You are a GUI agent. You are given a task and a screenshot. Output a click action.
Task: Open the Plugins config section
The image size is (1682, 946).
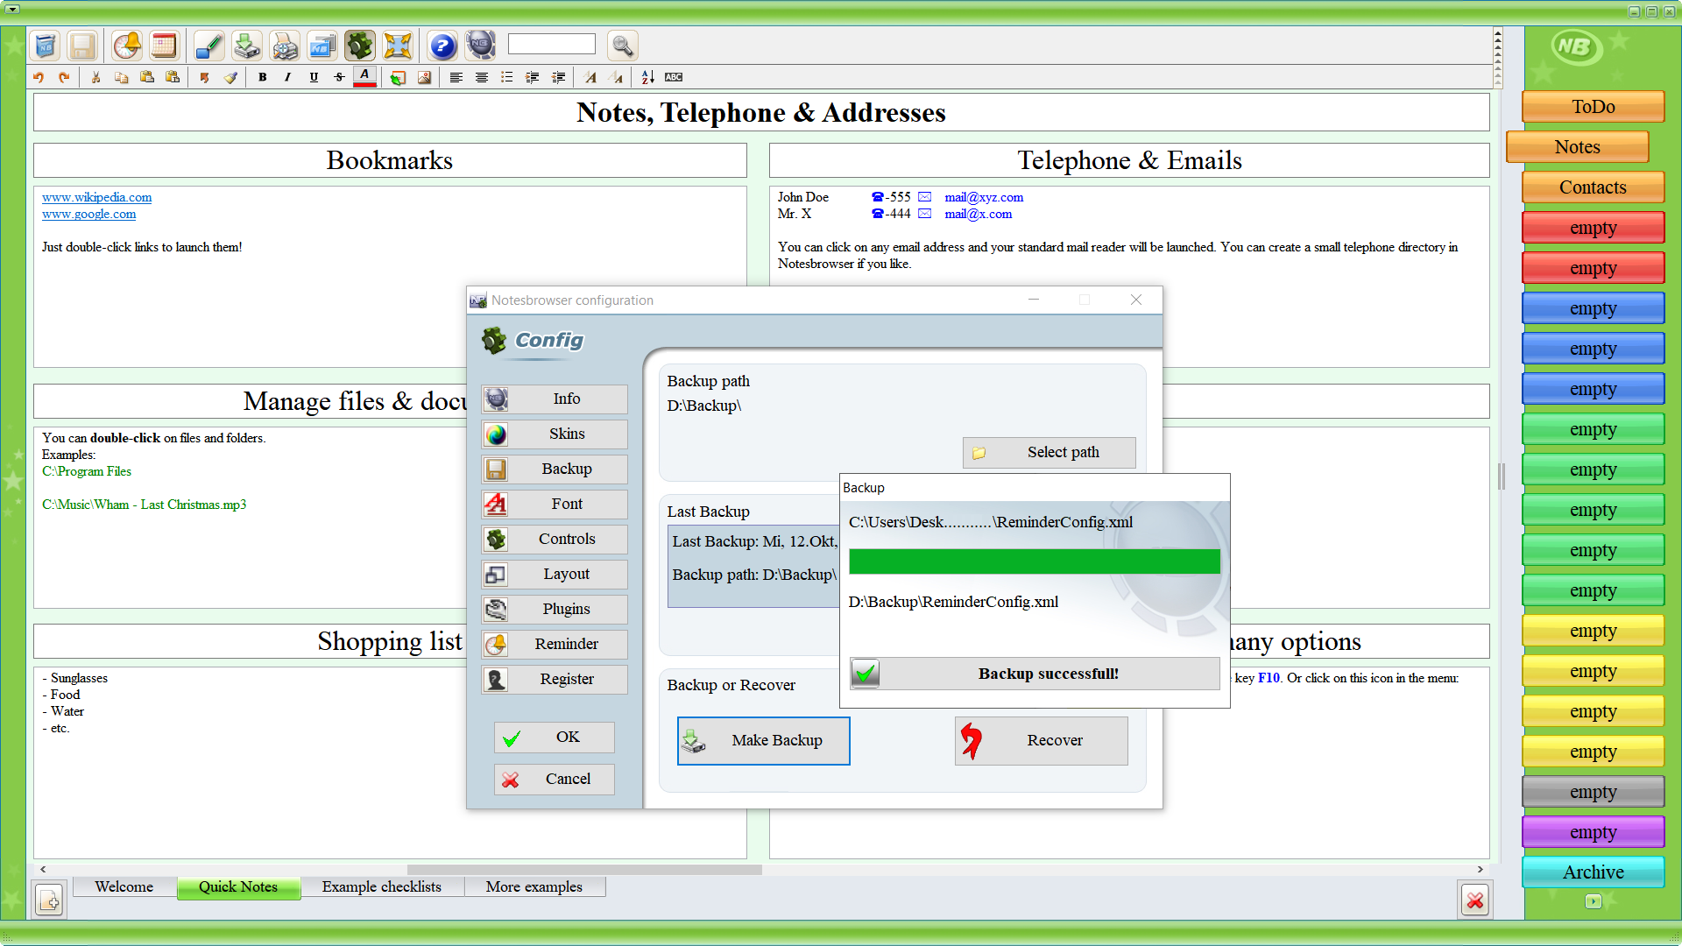point(555,610)
